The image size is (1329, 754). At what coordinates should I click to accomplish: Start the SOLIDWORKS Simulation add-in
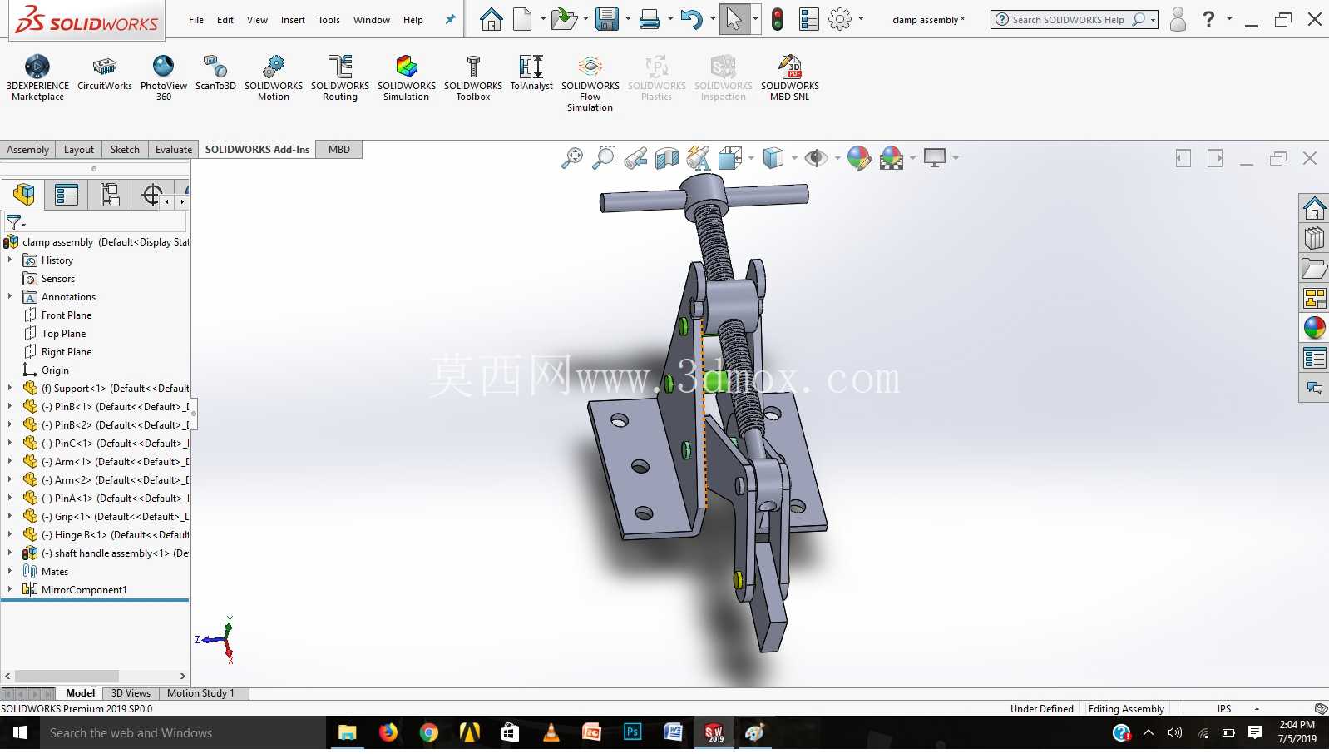coord(407,78)
